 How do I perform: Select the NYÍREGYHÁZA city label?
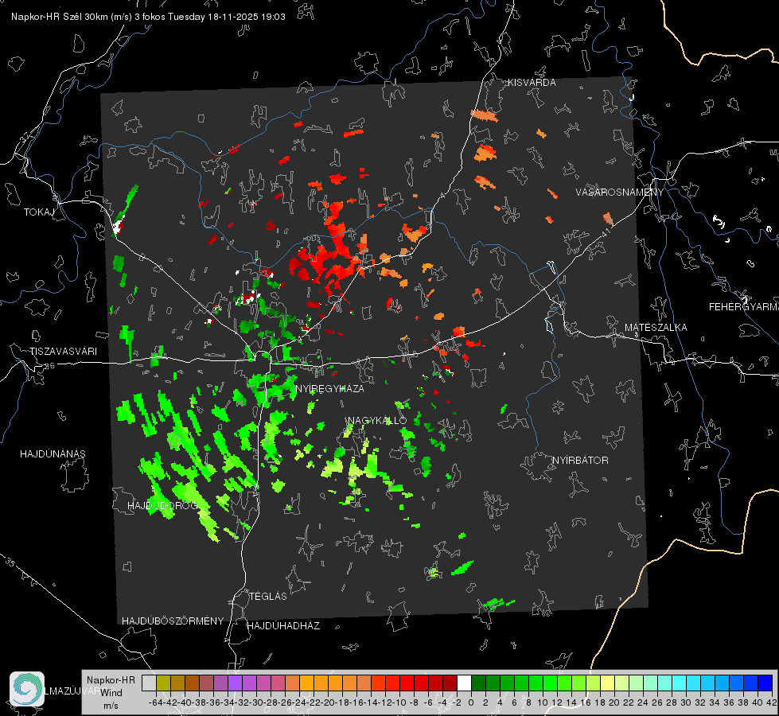(330, 388)
